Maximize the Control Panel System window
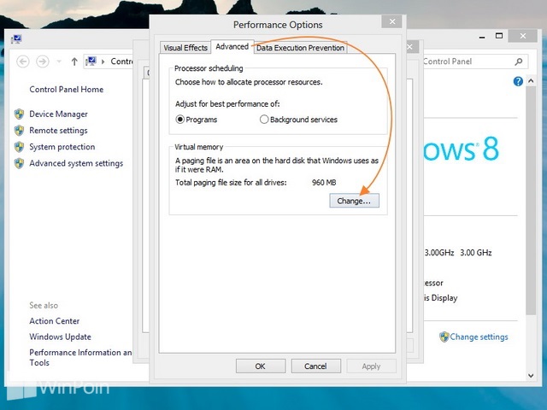Viewport: 547px width, 410px height. [x=499, y=36]
